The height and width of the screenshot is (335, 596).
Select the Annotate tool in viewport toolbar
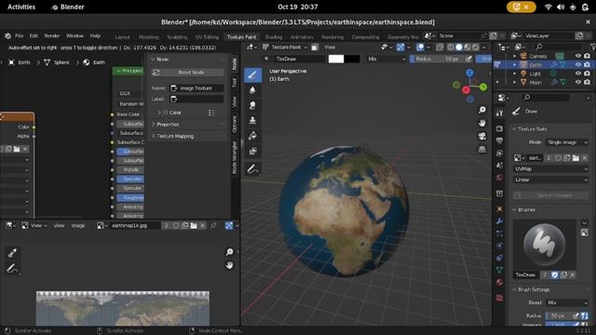[x=252, y=169]
